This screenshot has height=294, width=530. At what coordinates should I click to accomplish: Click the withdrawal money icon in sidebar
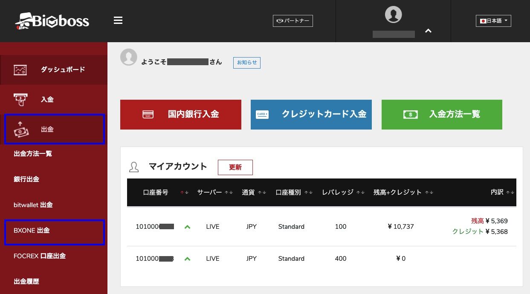21,130
